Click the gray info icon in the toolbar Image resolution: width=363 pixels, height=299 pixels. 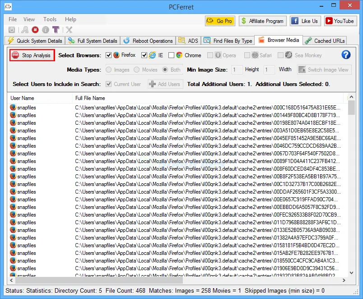click(46, 30)
